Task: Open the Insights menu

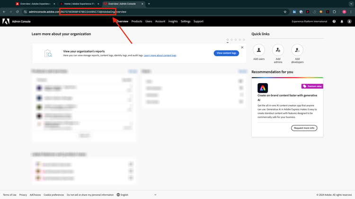Action: (x=173, y=21)
